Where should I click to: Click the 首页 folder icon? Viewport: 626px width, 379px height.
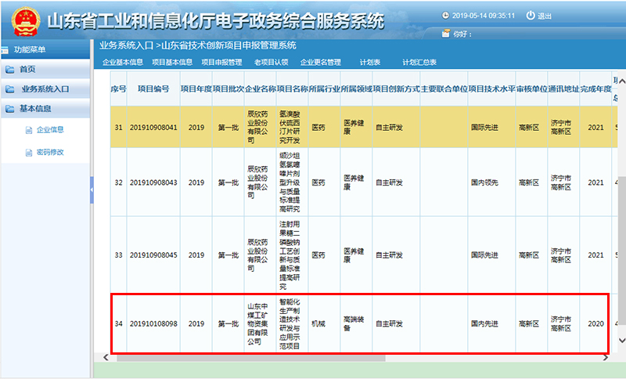(10, 70)
